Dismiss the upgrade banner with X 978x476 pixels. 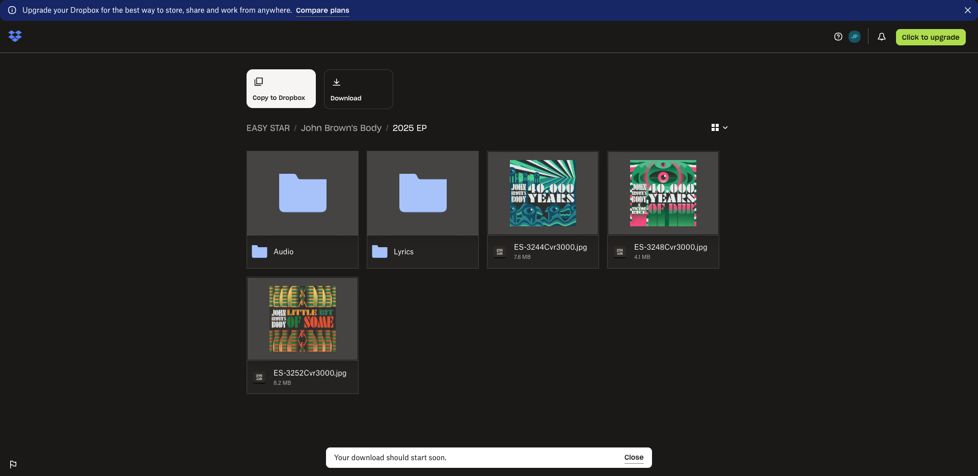tap(967, 10)
